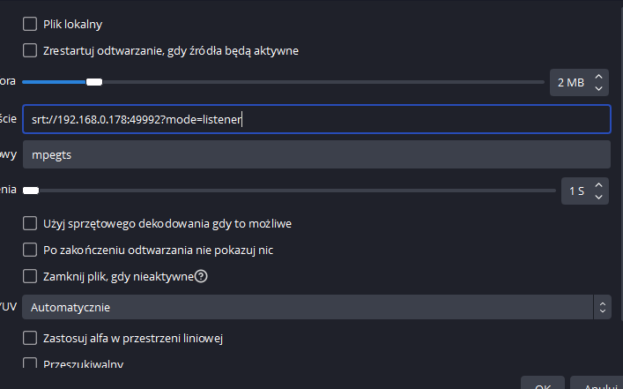Screen dimensions: 623x389
Task: Check the Przeszukiwalny option
Action: (x=30, y=363)
